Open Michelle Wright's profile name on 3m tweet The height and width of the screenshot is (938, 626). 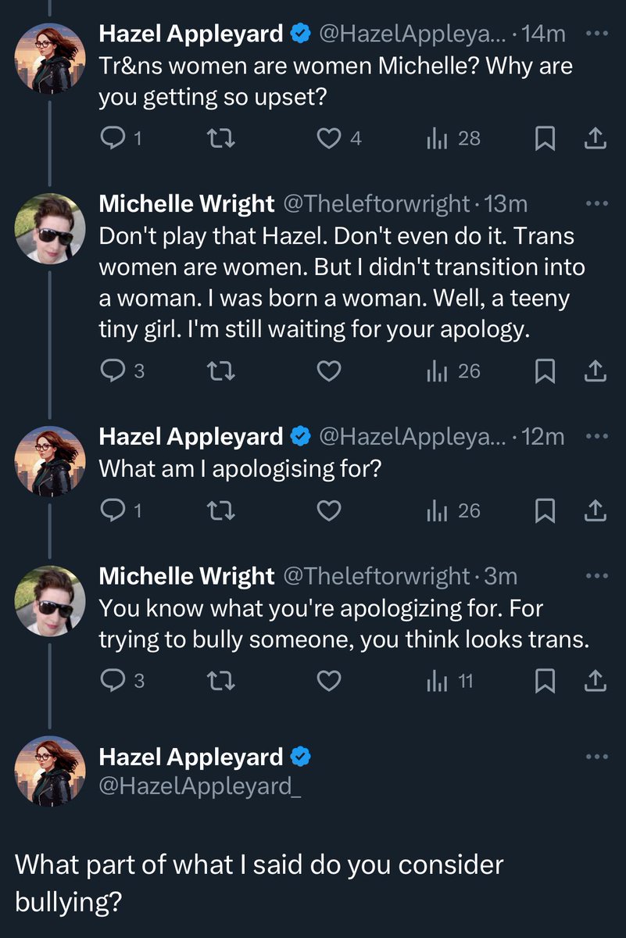click(x=187, y=577)
